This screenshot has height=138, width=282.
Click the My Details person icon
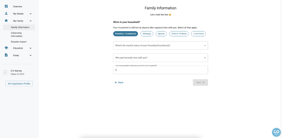pos(6,13)
